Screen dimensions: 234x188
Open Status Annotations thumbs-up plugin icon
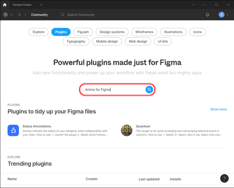[x=13, y=130]
